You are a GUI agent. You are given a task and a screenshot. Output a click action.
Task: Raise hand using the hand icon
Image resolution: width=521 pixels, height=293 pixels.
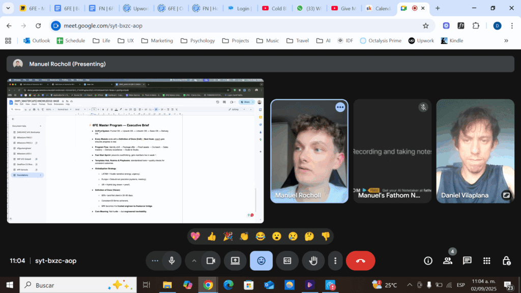[313, 260]
